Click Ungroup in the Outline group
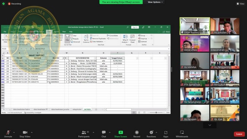 coord(144,39)
